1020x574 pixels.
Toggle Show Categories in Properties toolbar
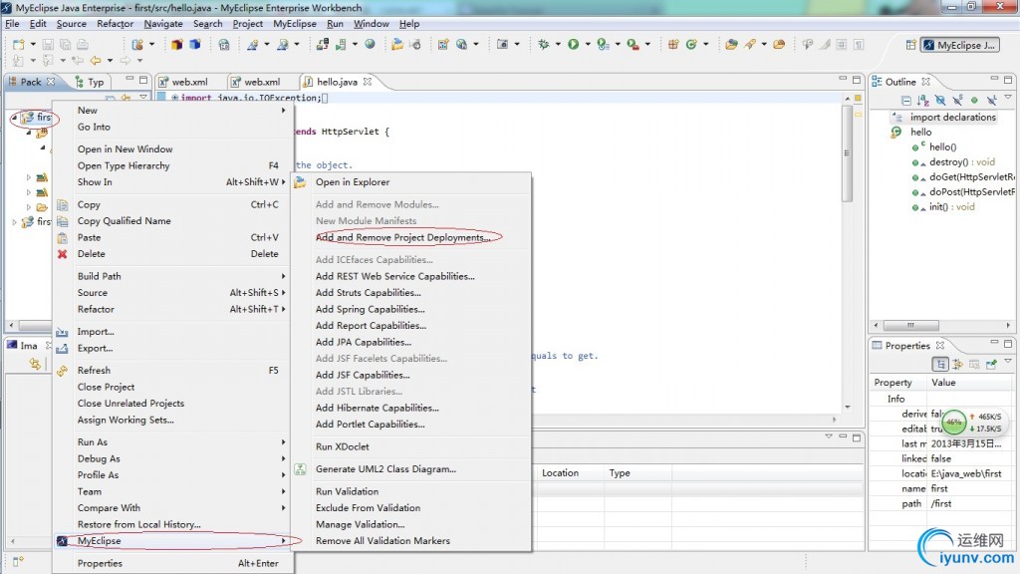[940, 365]
